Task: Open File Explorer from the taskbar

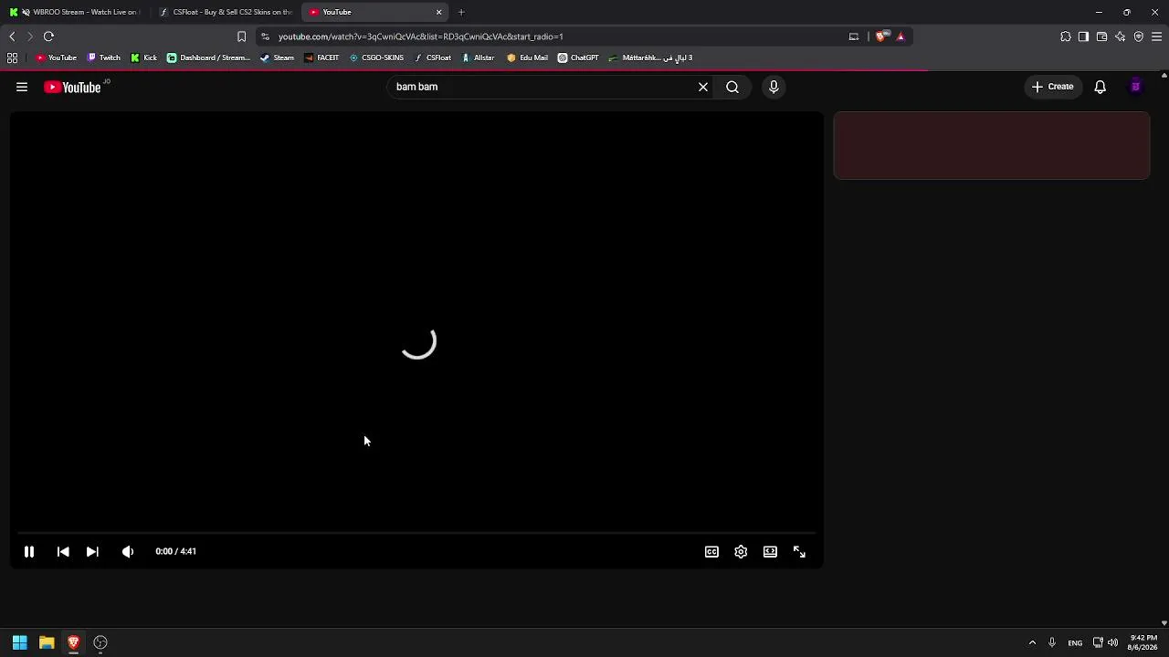Action: click(x=47, y=642)
